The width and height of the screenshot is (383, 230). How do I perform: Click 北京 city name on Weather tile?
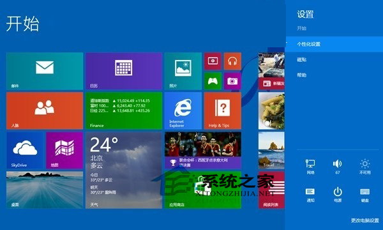click(x=97, y=158)
